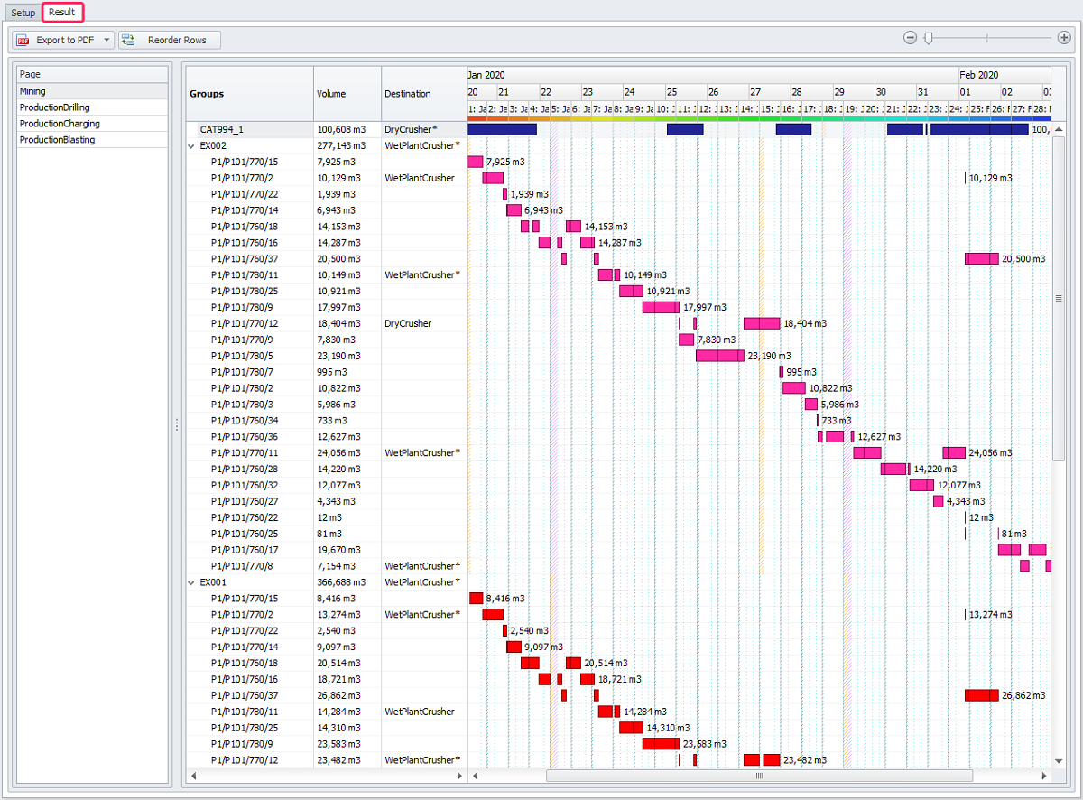Click the zoom slider handle

coord(928,38)
